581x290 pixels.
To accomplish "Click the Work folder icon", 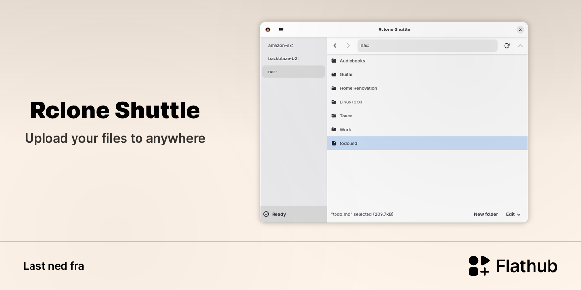I will (x=334, y=130).
